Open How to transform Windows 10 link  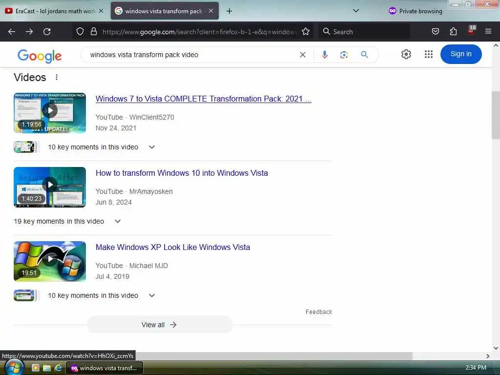(182, 173)
